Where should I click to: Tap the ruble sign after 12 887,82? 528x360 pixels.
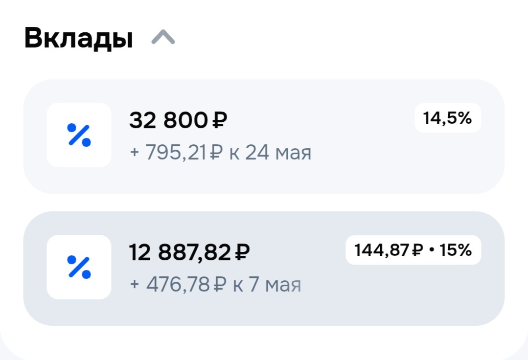coord(242,252)
